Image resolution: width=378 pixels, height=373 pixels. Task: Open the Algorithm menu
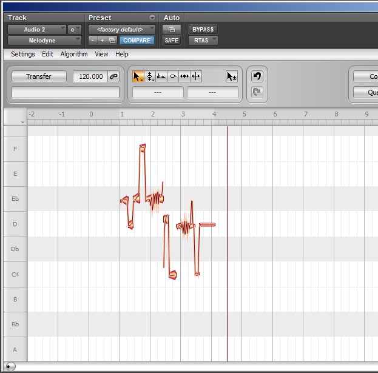pyautogui.click(x=74, y=54)
